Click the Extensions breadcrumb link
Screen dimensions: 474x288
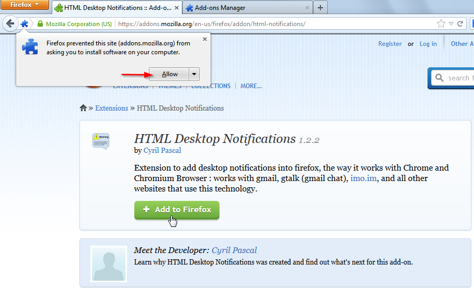111,108
